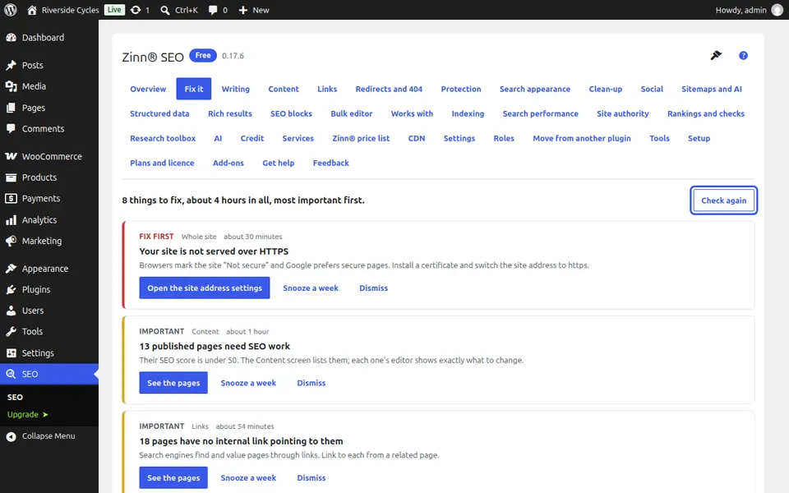Dismiss the HTTPS warning item
Viewport: 789px width, 493px height.
(x=373, y=288)
